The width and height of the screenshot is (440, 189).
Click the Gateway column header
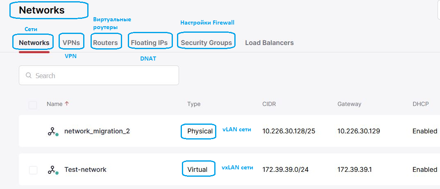coord(349,104)
